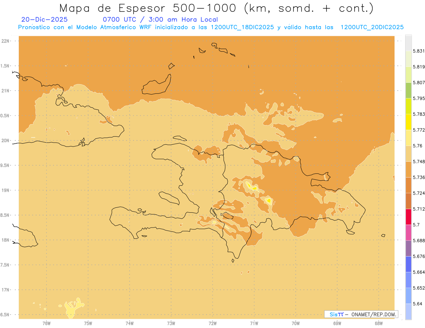Click the time label '0700 UTC / 3:00 am Hora Local'

click(x=160, y=19)
